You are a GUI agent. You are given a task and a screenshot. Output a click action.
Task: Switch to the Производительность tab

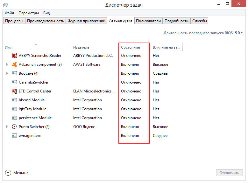coord(46,21)
